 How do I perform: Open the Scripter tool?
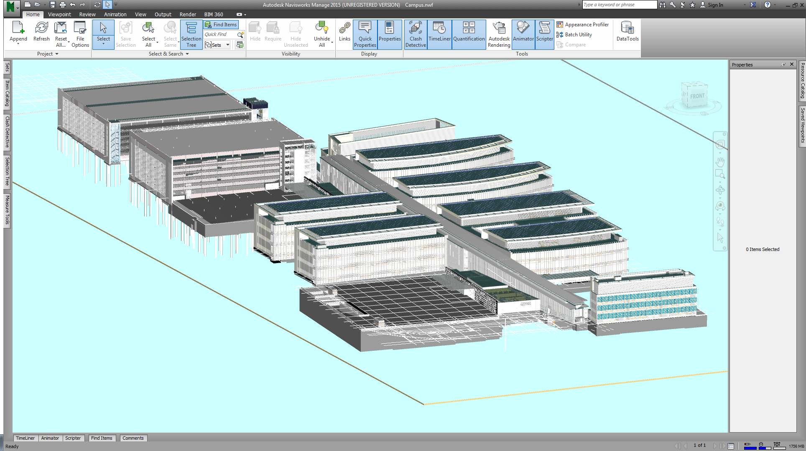click(544, 34)
